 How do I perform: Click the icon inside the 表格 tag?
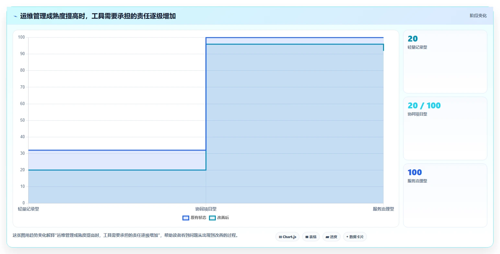(307, 237)
